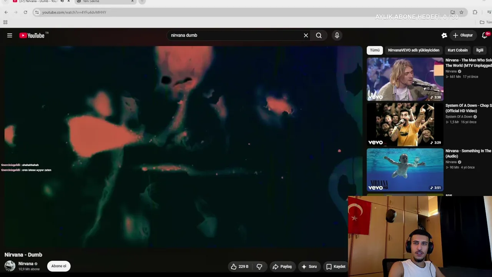Click the install/cast icon in address bar
This screenshot has width=492, height=277.
pos(453,12)
